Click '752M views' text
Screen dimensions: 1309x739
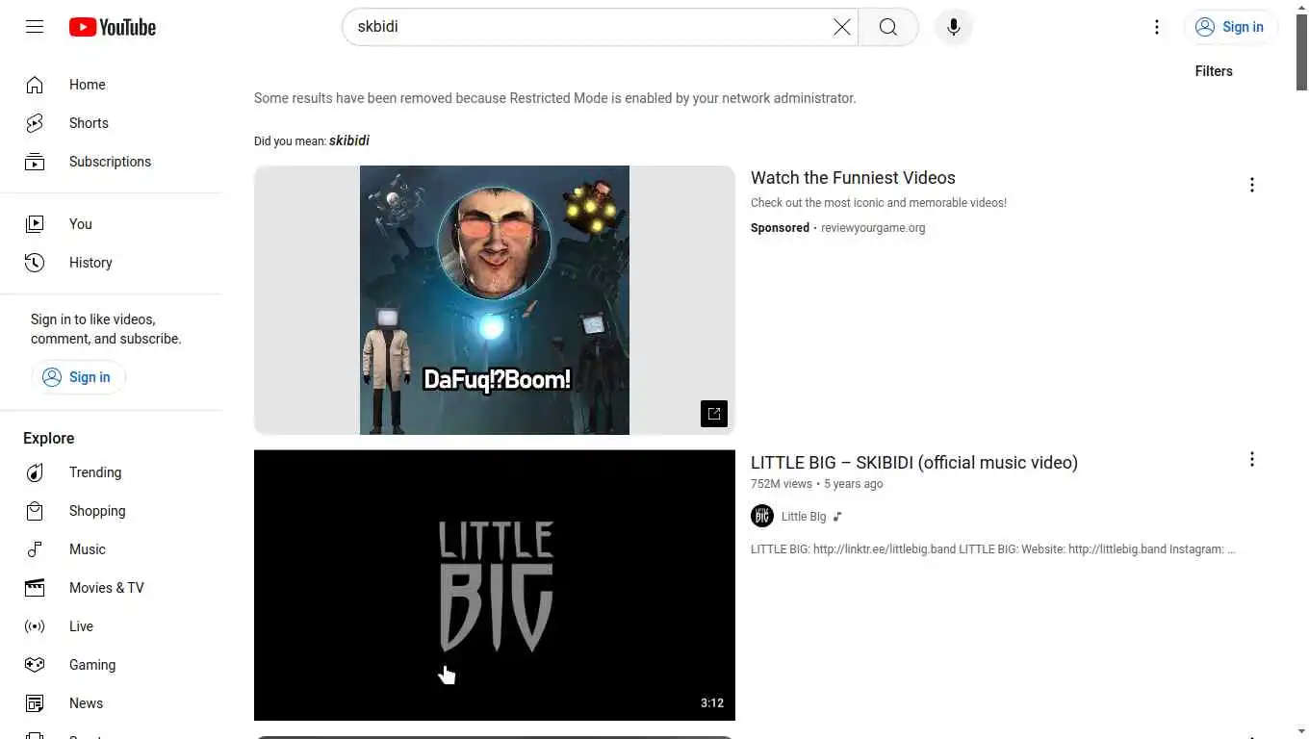click(x=782, y=484)
